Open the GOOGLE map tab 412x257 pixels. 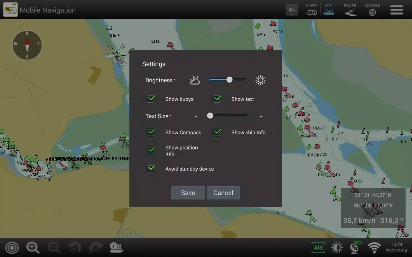(372, 10)
